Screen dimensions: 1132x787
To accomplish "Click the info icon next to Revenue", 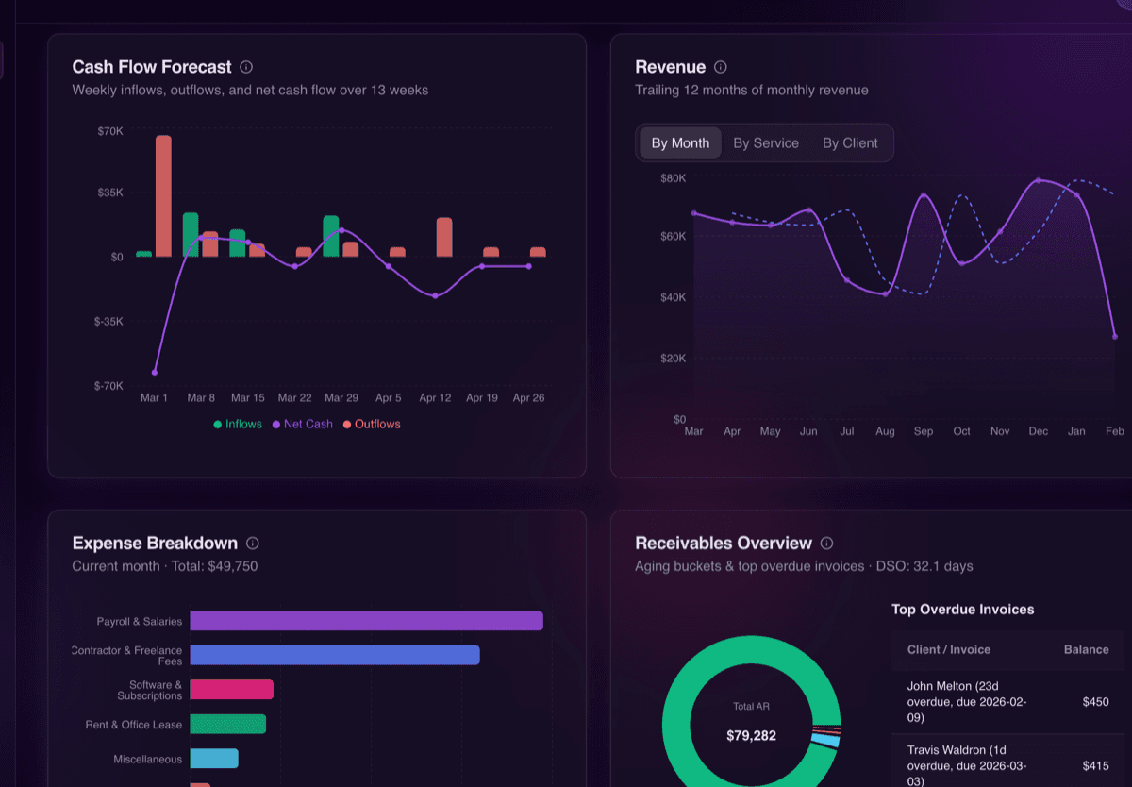I will 720,67.
